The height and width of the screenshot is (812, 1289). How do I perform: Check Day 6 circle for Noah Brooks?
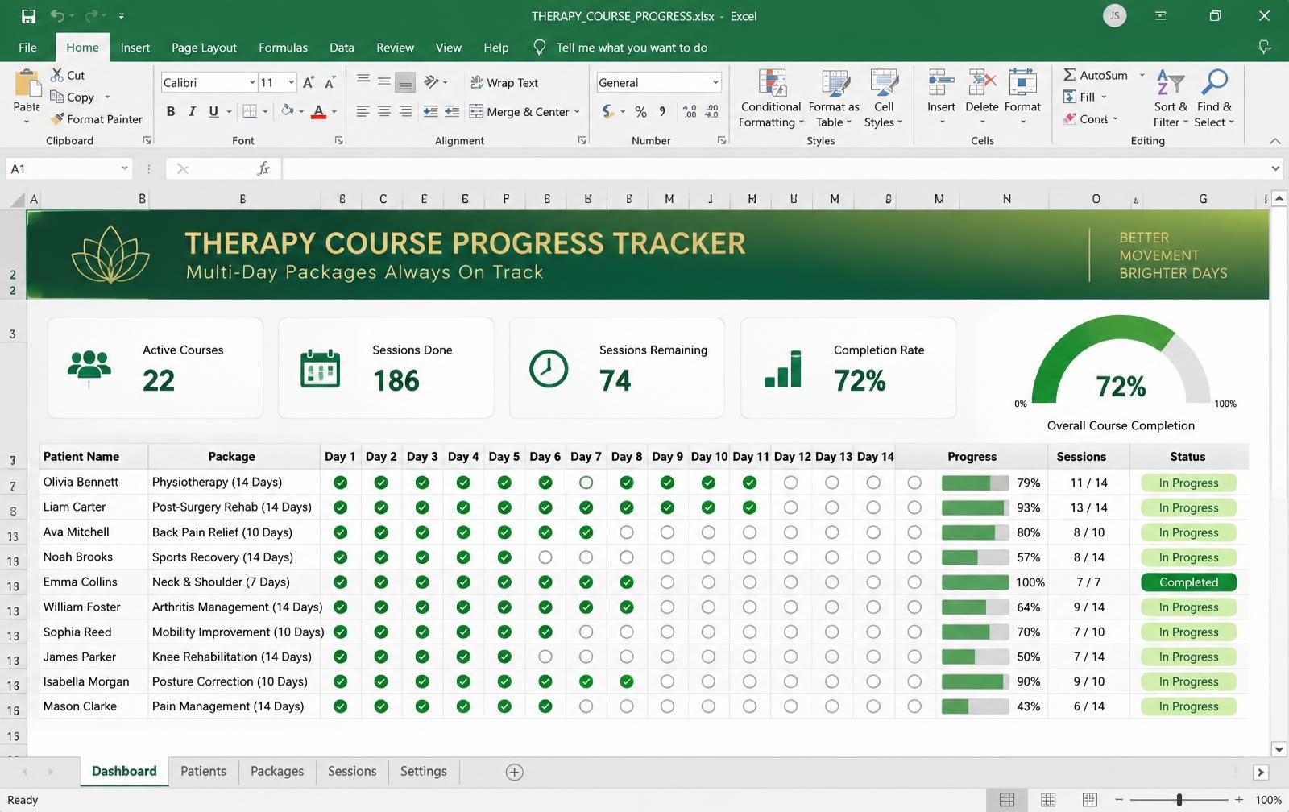[545, 557]
